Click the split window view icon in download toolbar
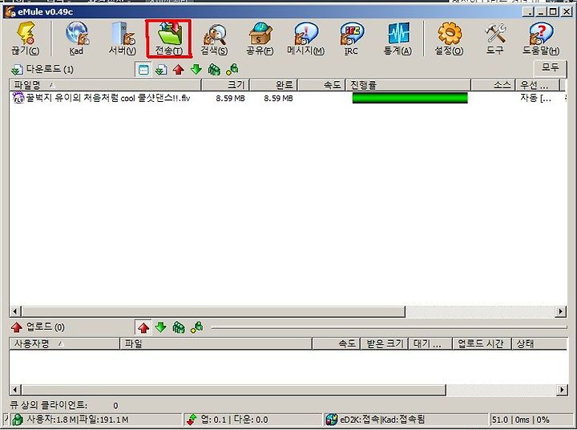Image resolution: width=577 pixels, height=430 pixels. pyautogui.click(x=143, y=69)
